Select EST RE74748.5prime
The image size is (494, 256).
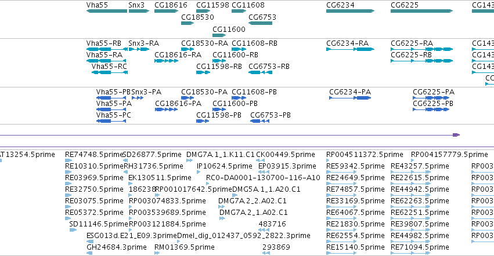94,155
